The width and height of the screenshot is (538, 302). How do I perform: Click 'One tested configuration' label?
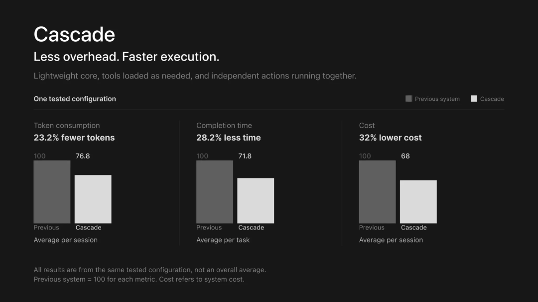[x=75, y=99]
